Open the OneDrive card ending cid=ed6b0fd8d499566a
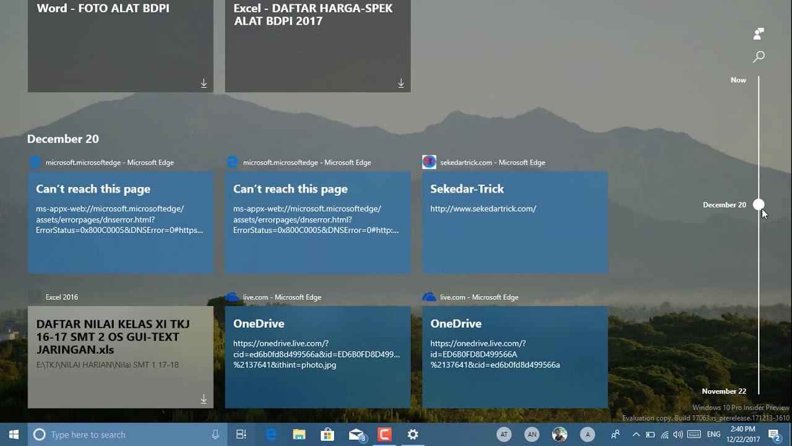The image size is (792, 446). coord(515,357)
